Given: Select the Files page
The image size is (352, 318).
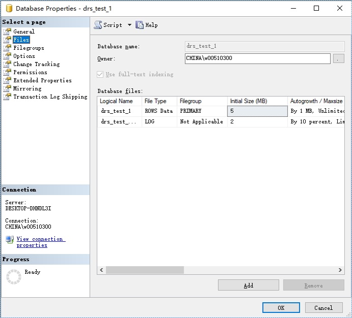Looking at the screenshot, I should tap(21, 40).
